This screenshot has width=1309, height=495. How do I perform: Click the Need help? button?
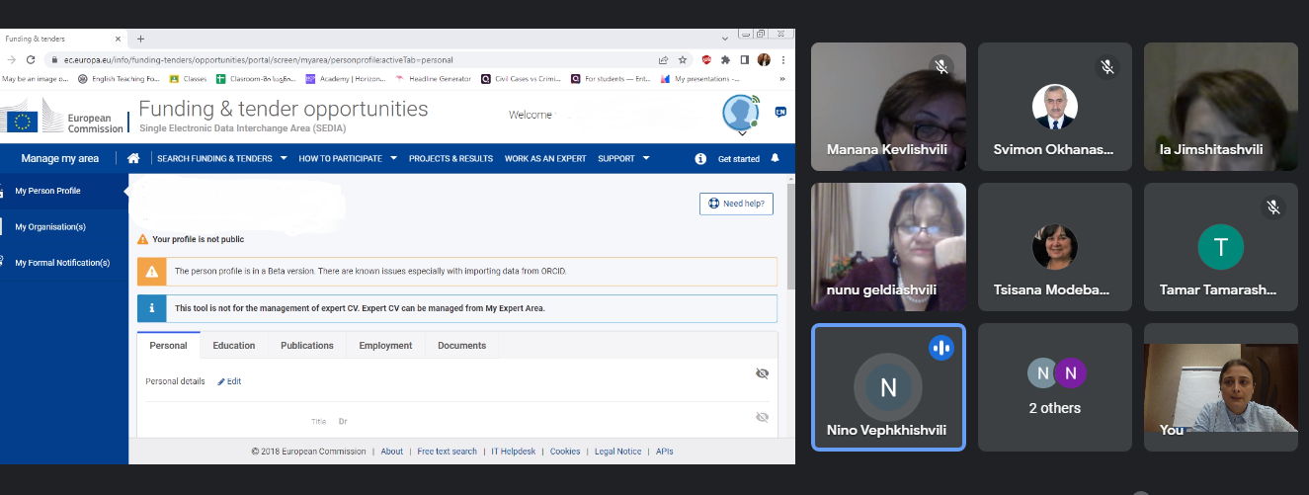(x=736, y=204)
